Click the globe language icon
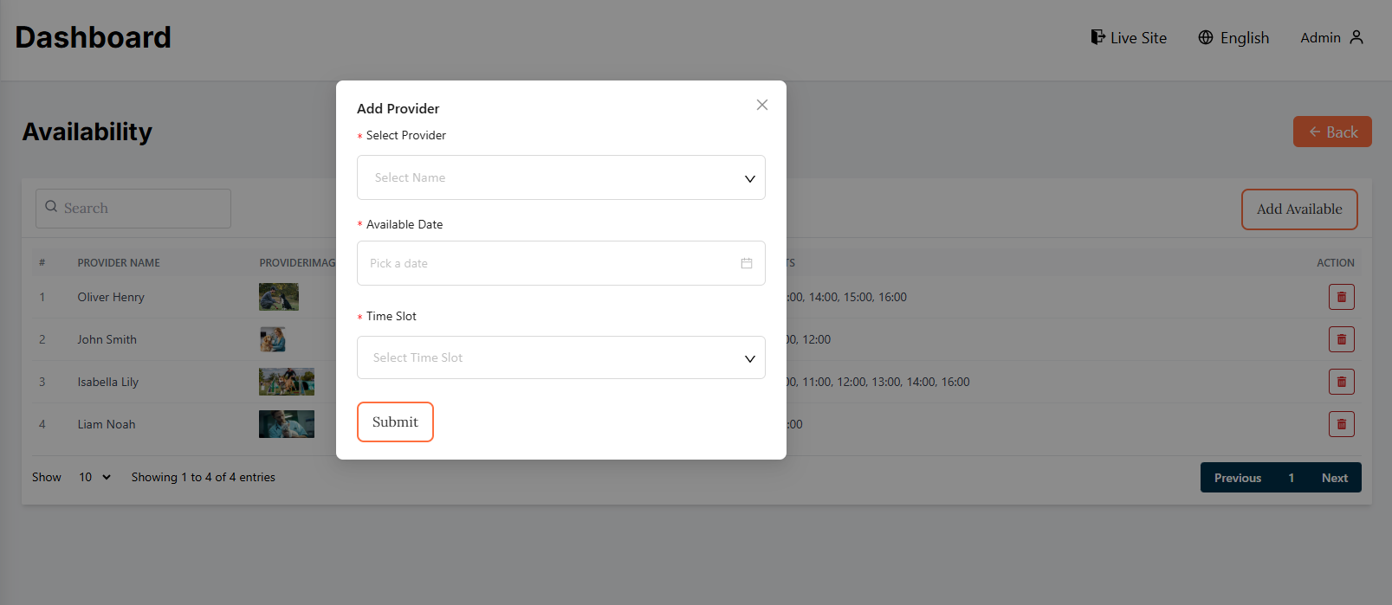The image size is (1392, 605). pyautogui.click(x=1206, y=37)
